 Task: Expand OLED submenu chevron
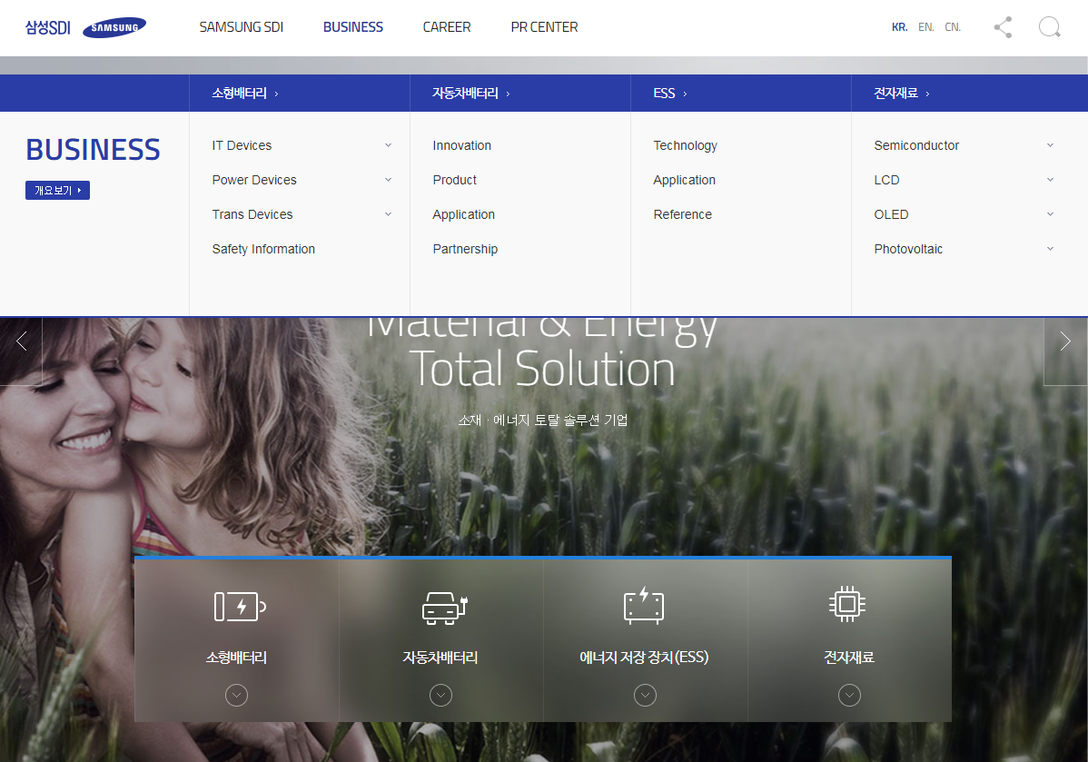coord(1050,214)
